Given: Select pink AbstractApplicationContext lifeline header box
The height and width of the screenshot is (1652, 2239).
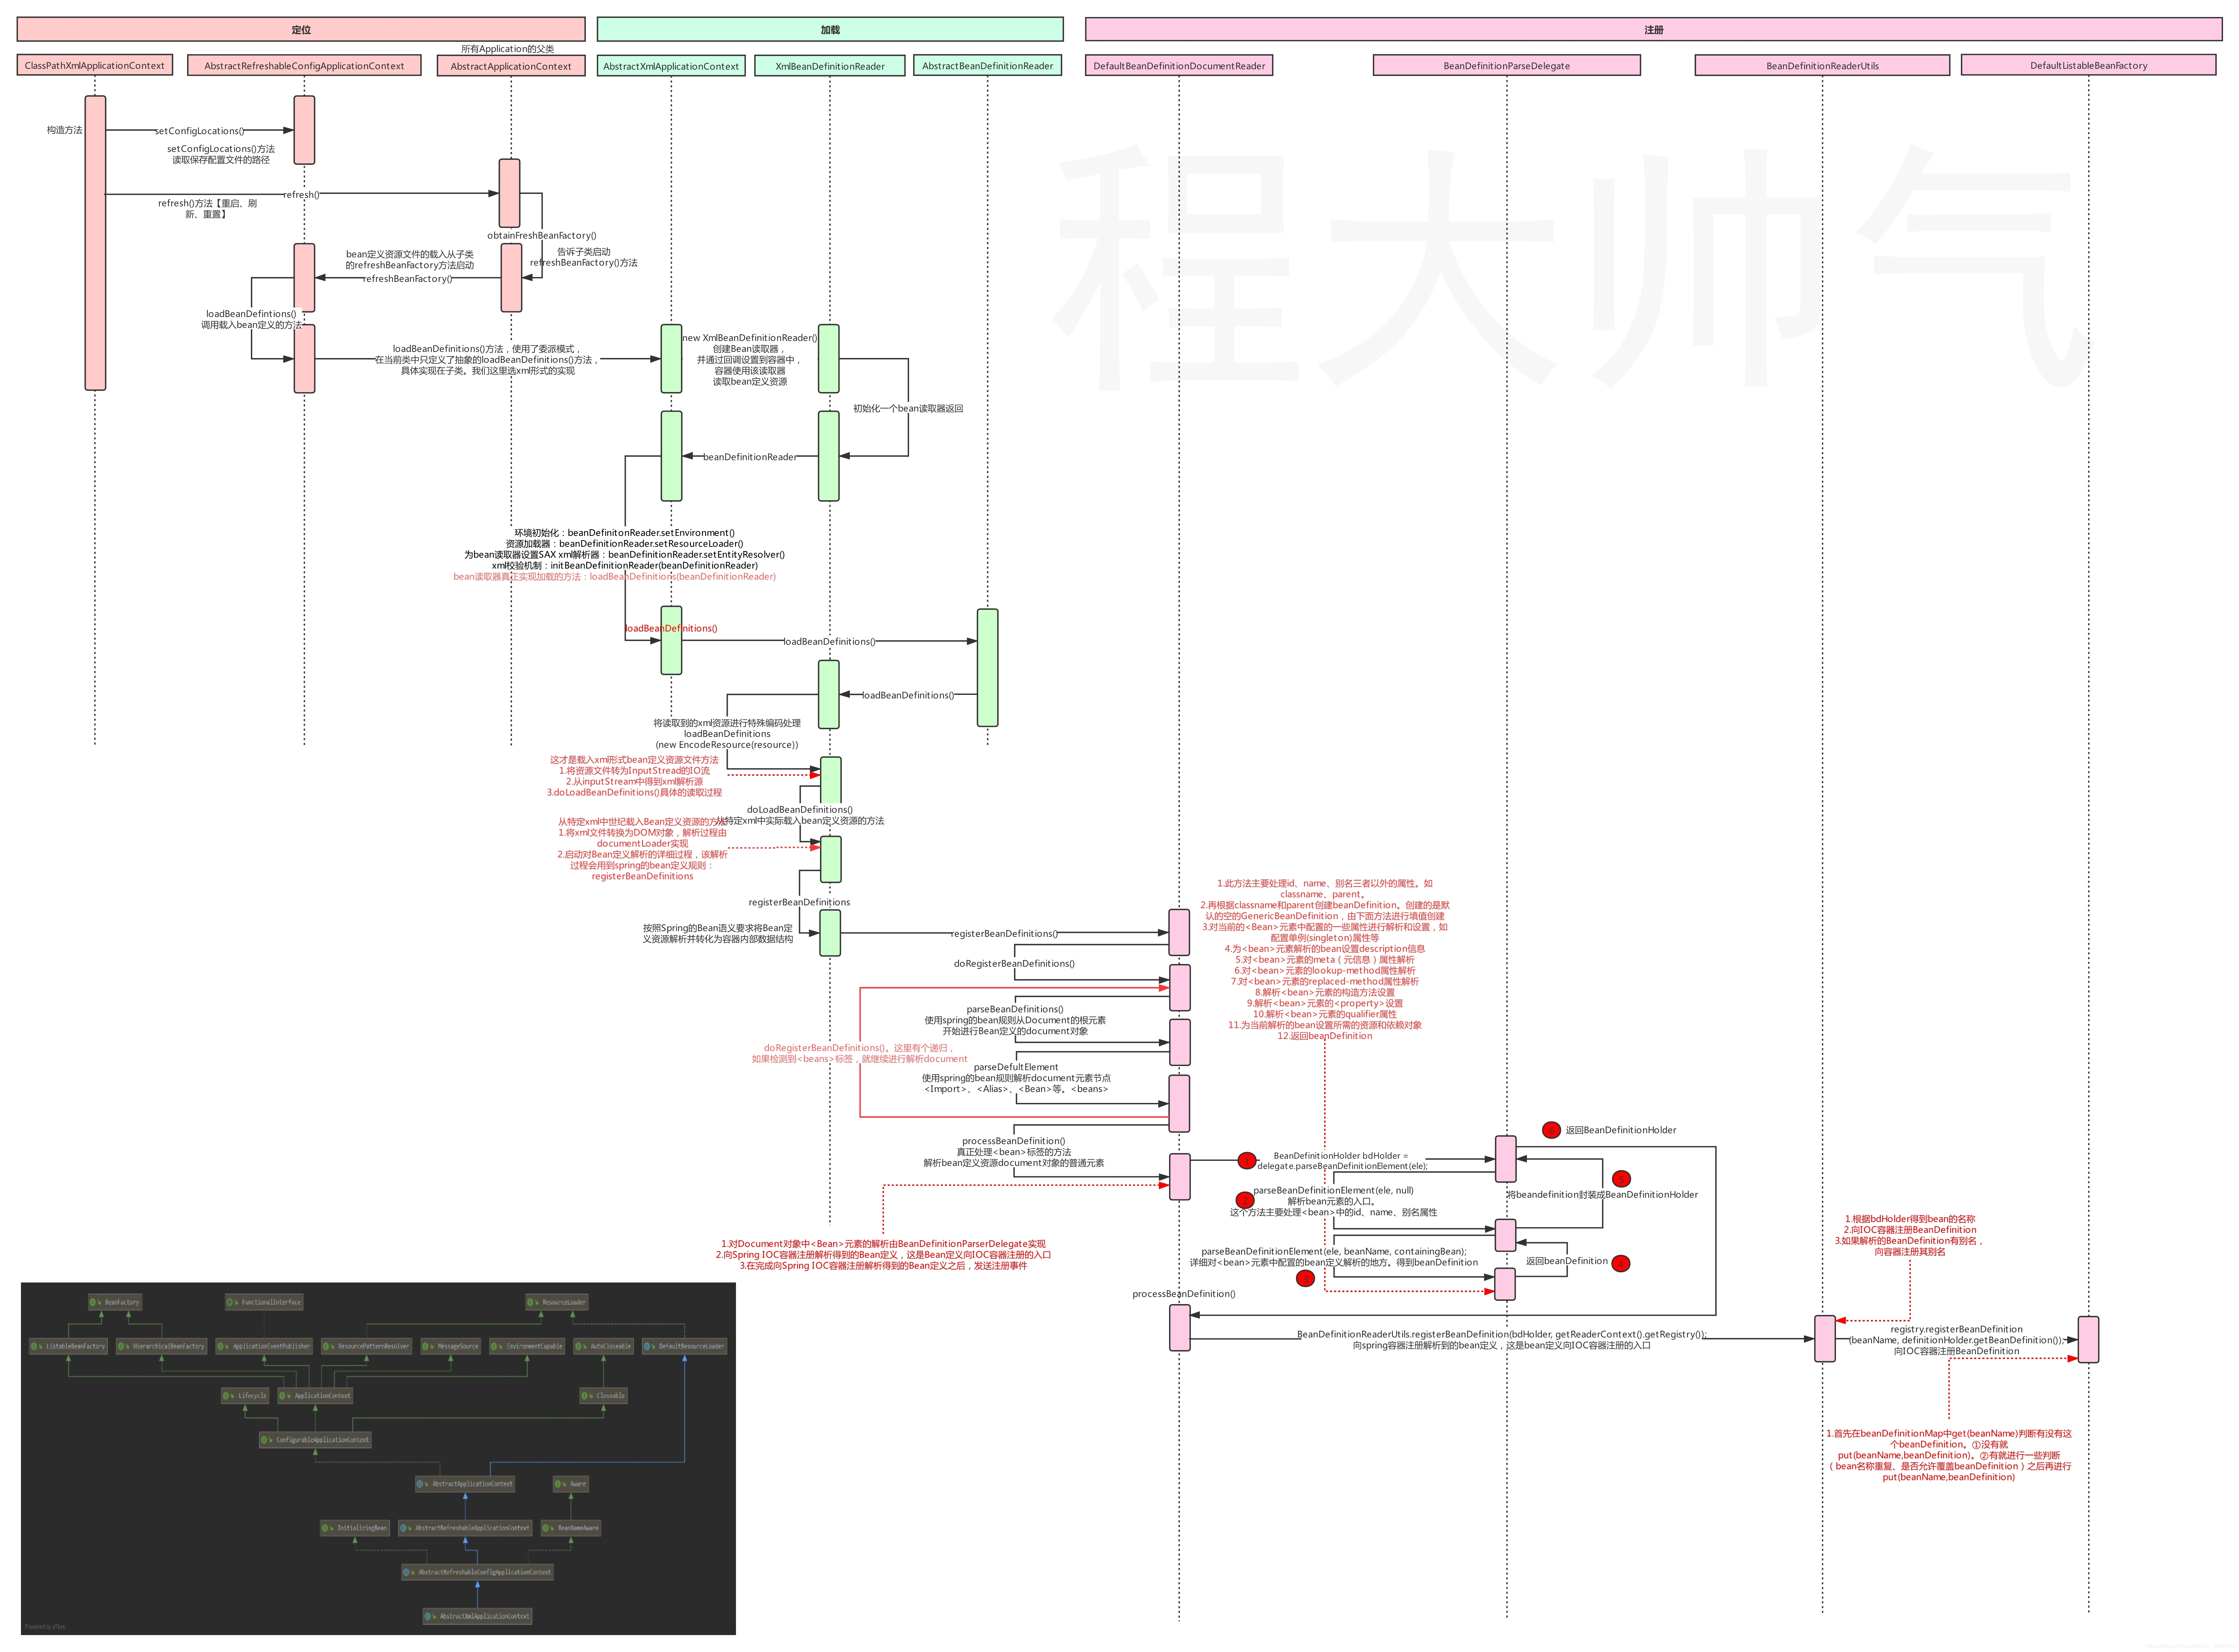Looking at the screenshot, I should pyautogui.click(x=511, y=66).
